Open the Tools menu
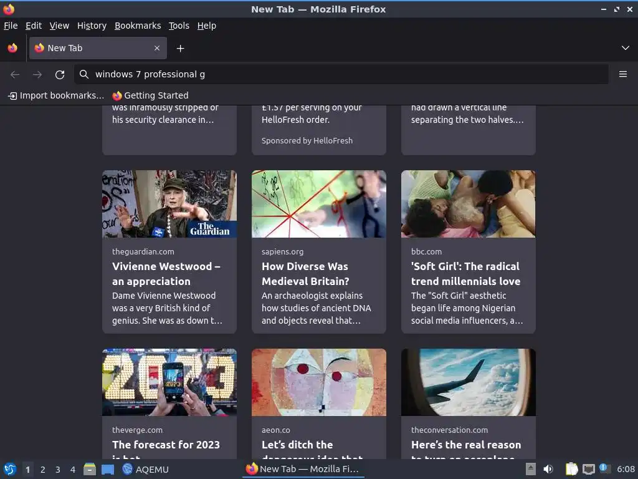This screenshot has width=638, height=479. click(x=179, y=26)
